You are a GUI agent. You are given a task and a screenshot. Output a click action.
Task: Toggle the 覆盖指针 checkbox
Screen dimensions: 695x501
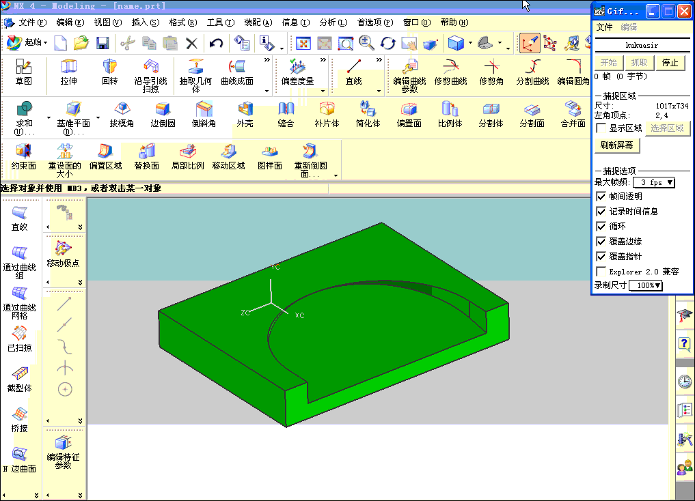[x=601, y=256]
